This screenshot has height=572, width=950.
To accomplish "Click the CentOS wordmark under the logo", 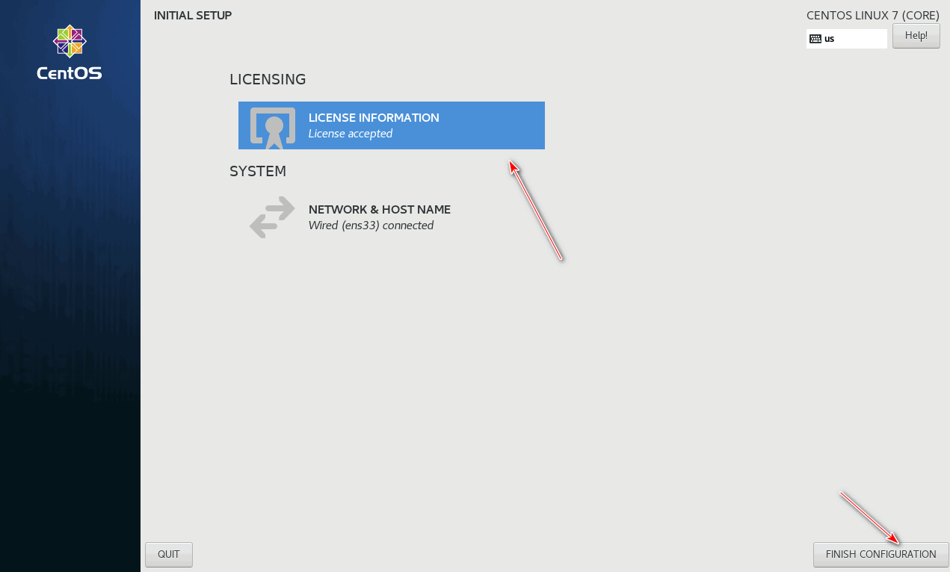I will [x=70, y=73].
